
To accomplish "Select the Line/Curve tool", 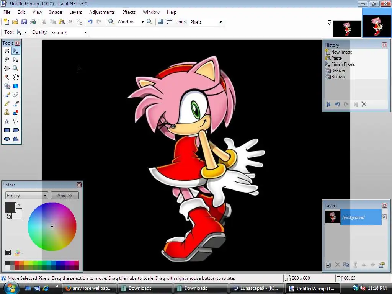I will click(16, 121).
